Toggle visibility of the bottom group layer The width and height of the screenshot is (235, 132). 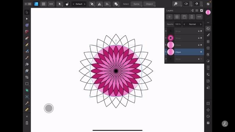[x=201, y=59]
